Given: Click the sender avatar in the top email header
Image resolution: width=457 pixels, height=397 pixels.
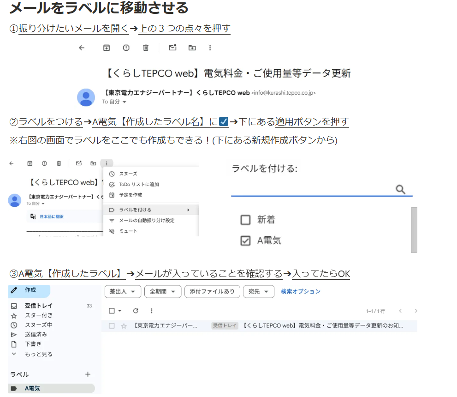Looking at the screenshot, I should [86, 97].
